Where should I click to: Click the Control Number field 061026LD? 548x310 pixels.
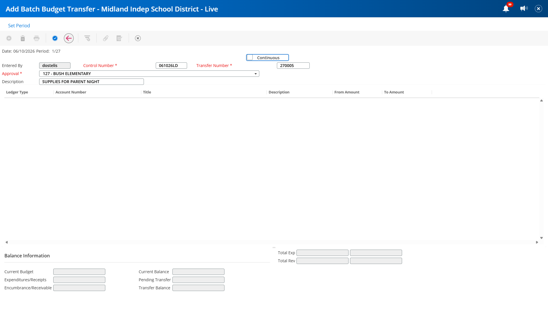point(171,66)
